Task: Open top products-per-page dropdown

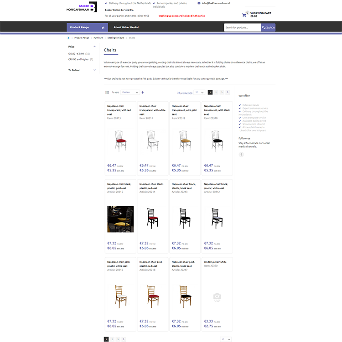Action: [x=199, y=92]
